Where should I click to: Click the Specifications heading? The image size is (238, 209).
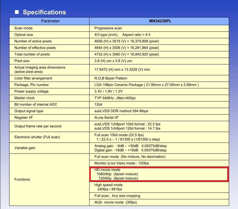(44, 12)
